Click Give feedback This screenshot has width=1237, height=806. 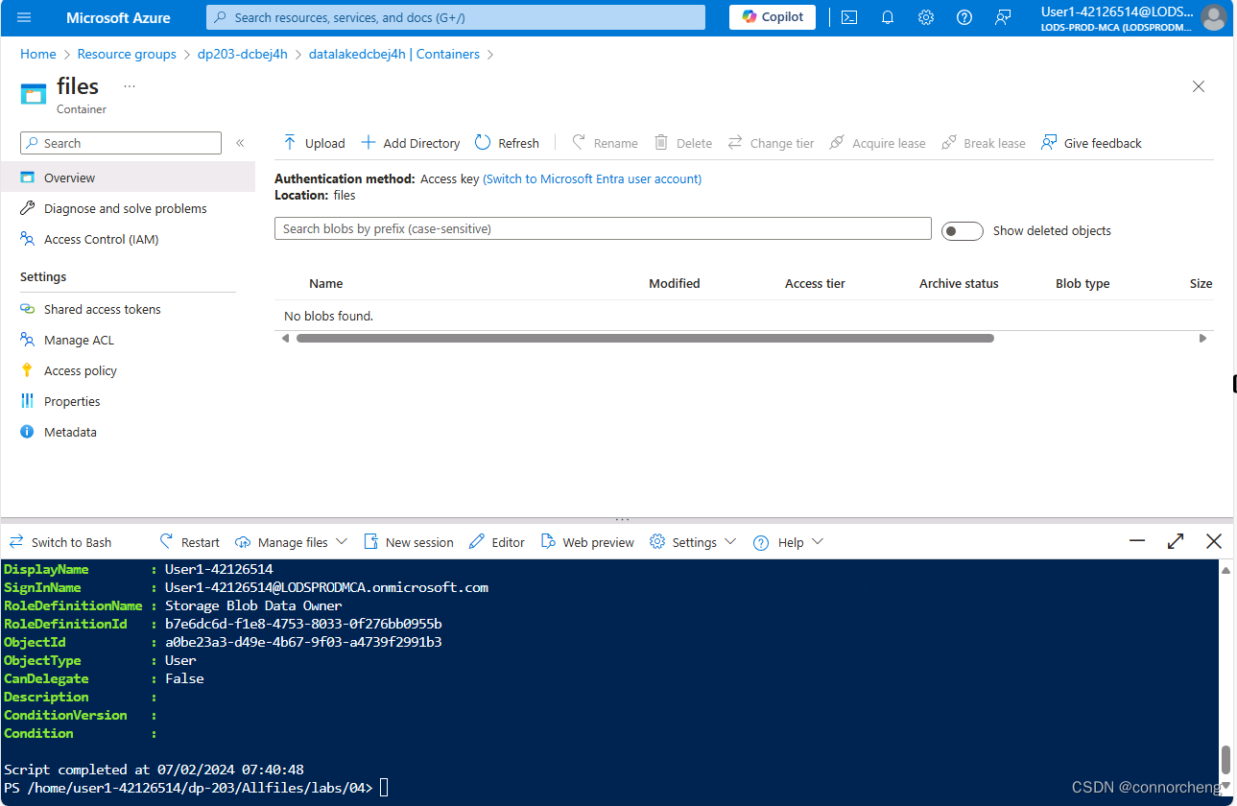point(1092,143)
